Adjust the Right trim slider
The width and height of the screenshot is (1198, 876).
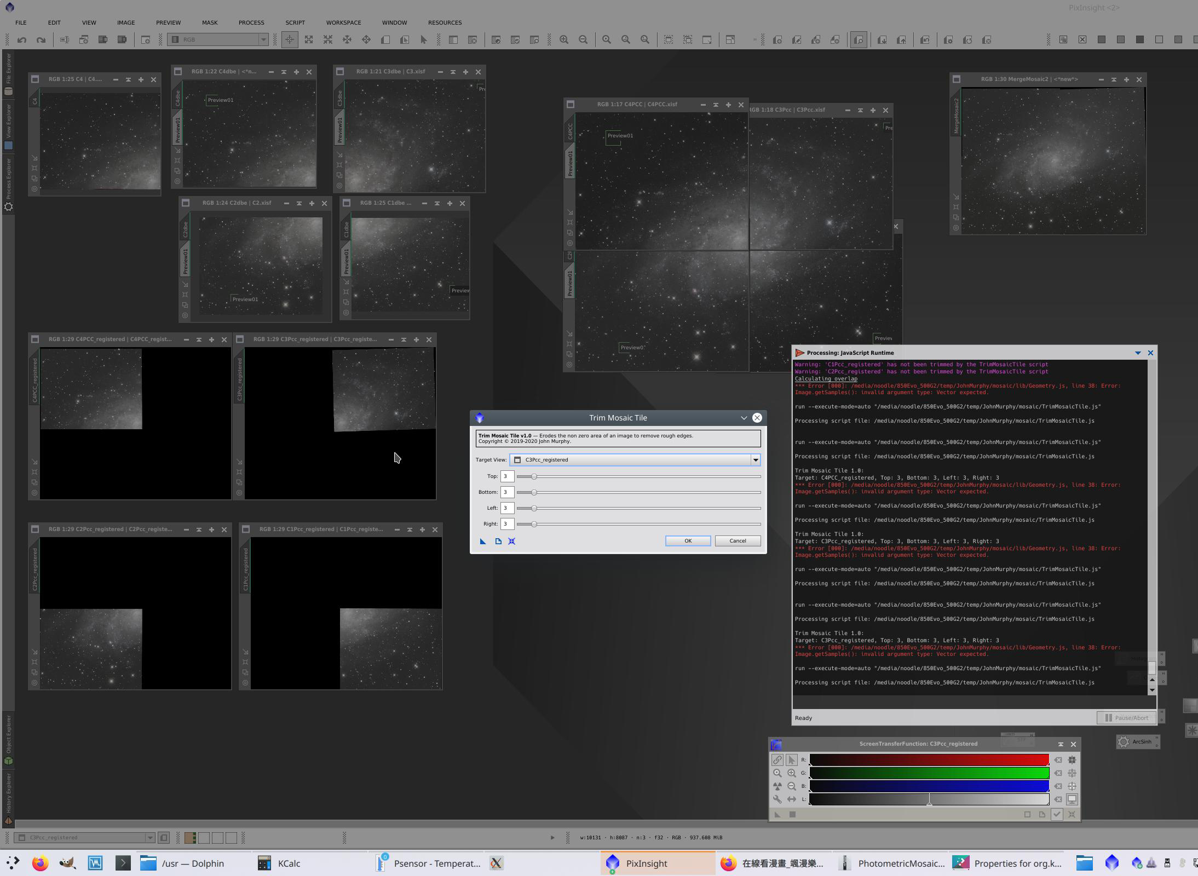(x=638, y=524)
